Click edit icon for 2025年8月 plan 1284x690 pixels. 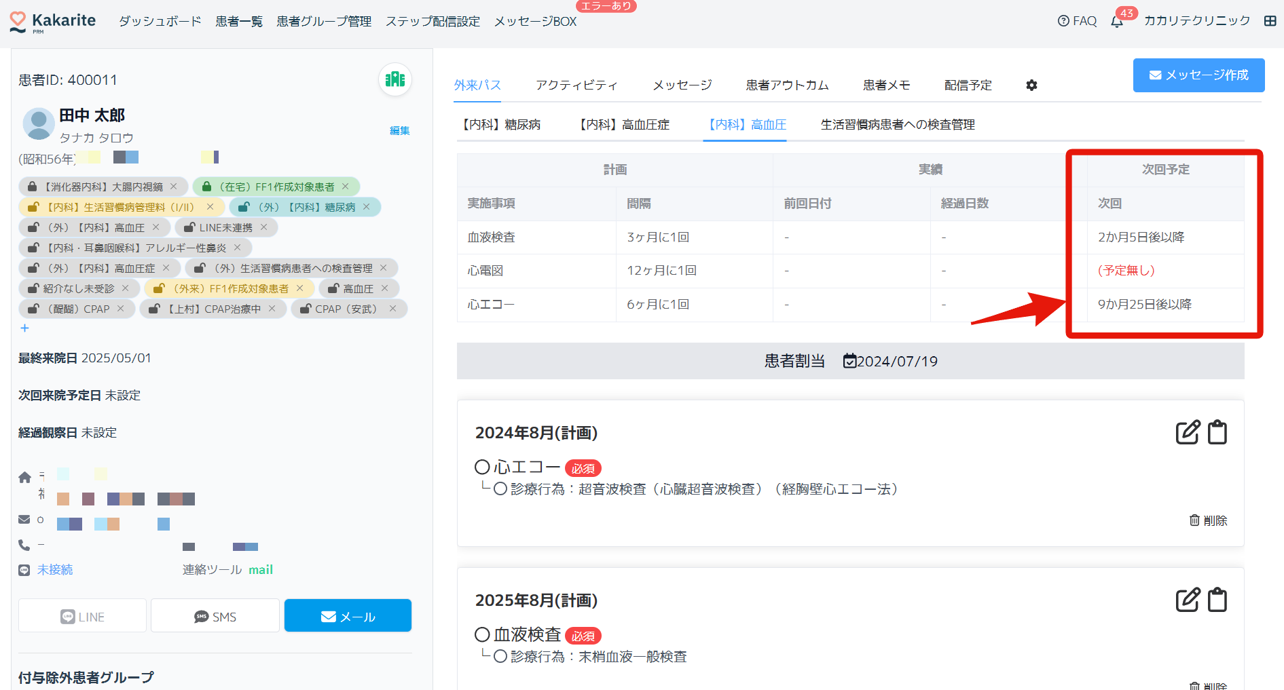point(1188,600)
